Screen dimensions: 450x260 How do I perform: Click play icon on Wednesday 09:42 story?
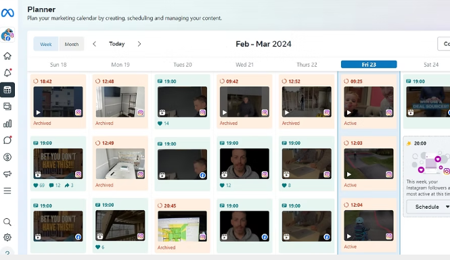[225, 113]
